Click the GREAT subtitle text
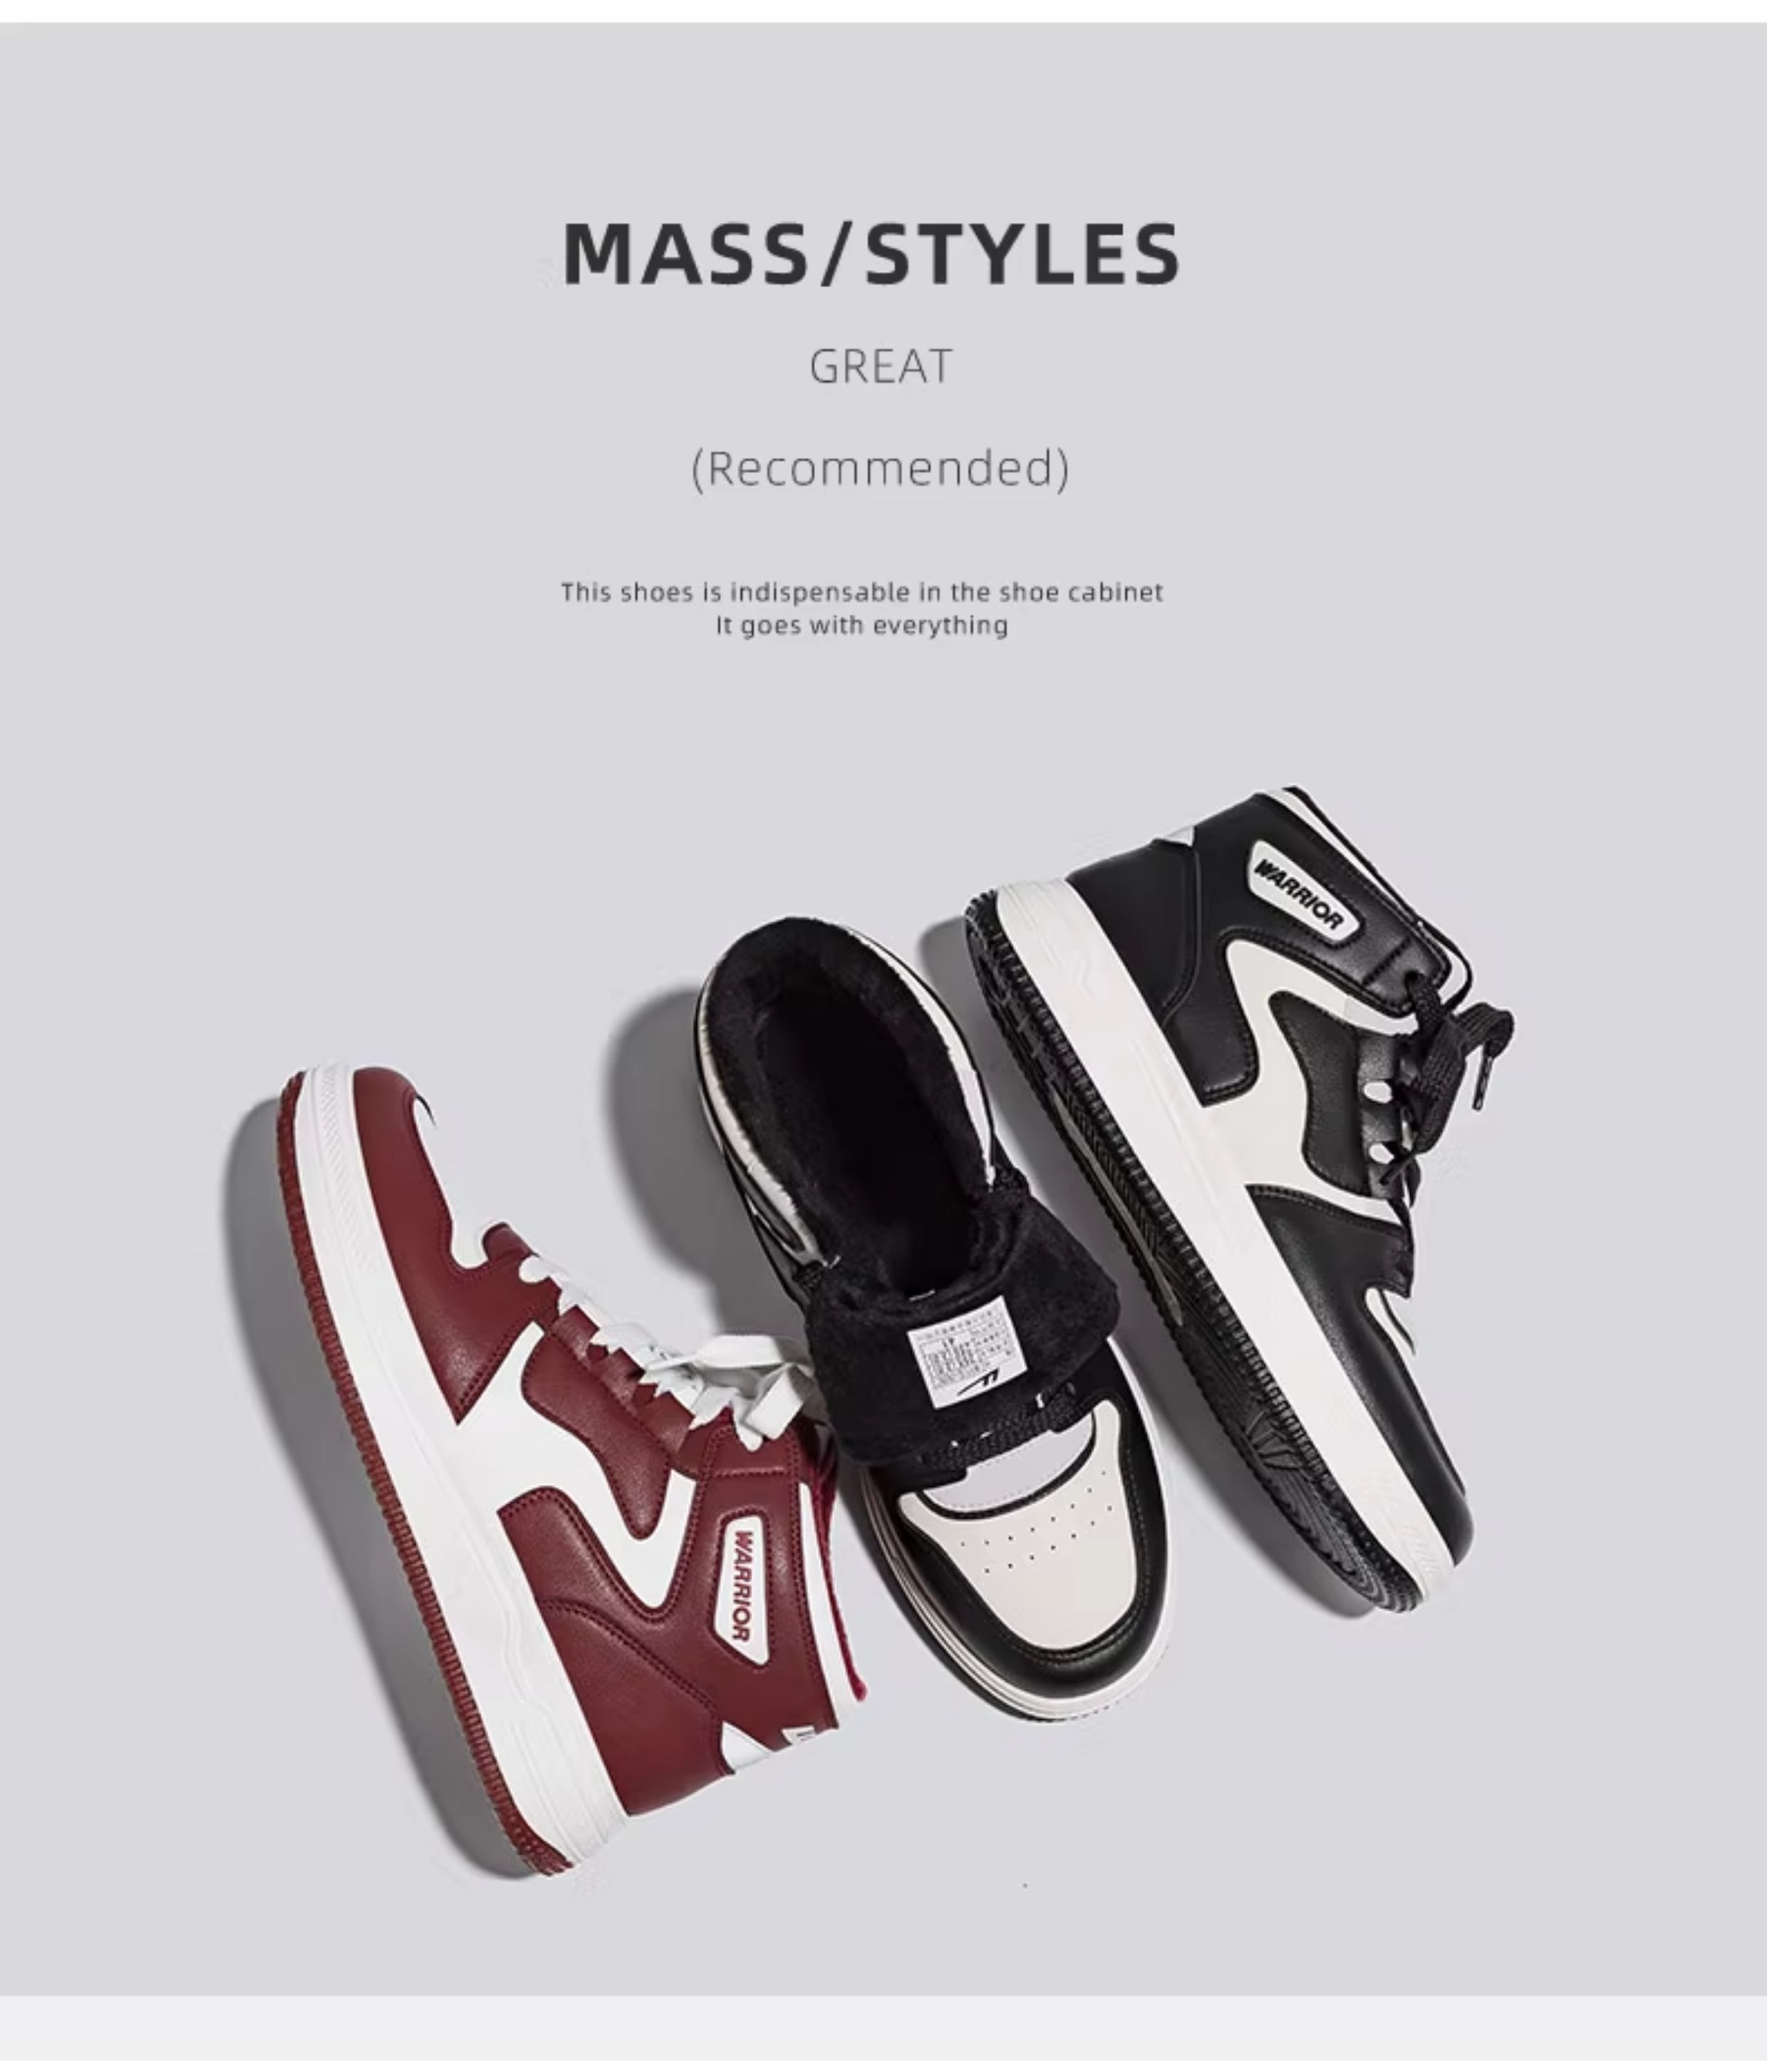This screenshot has width=1767, height=2072. pyautogui.click(x=880, y=366)
